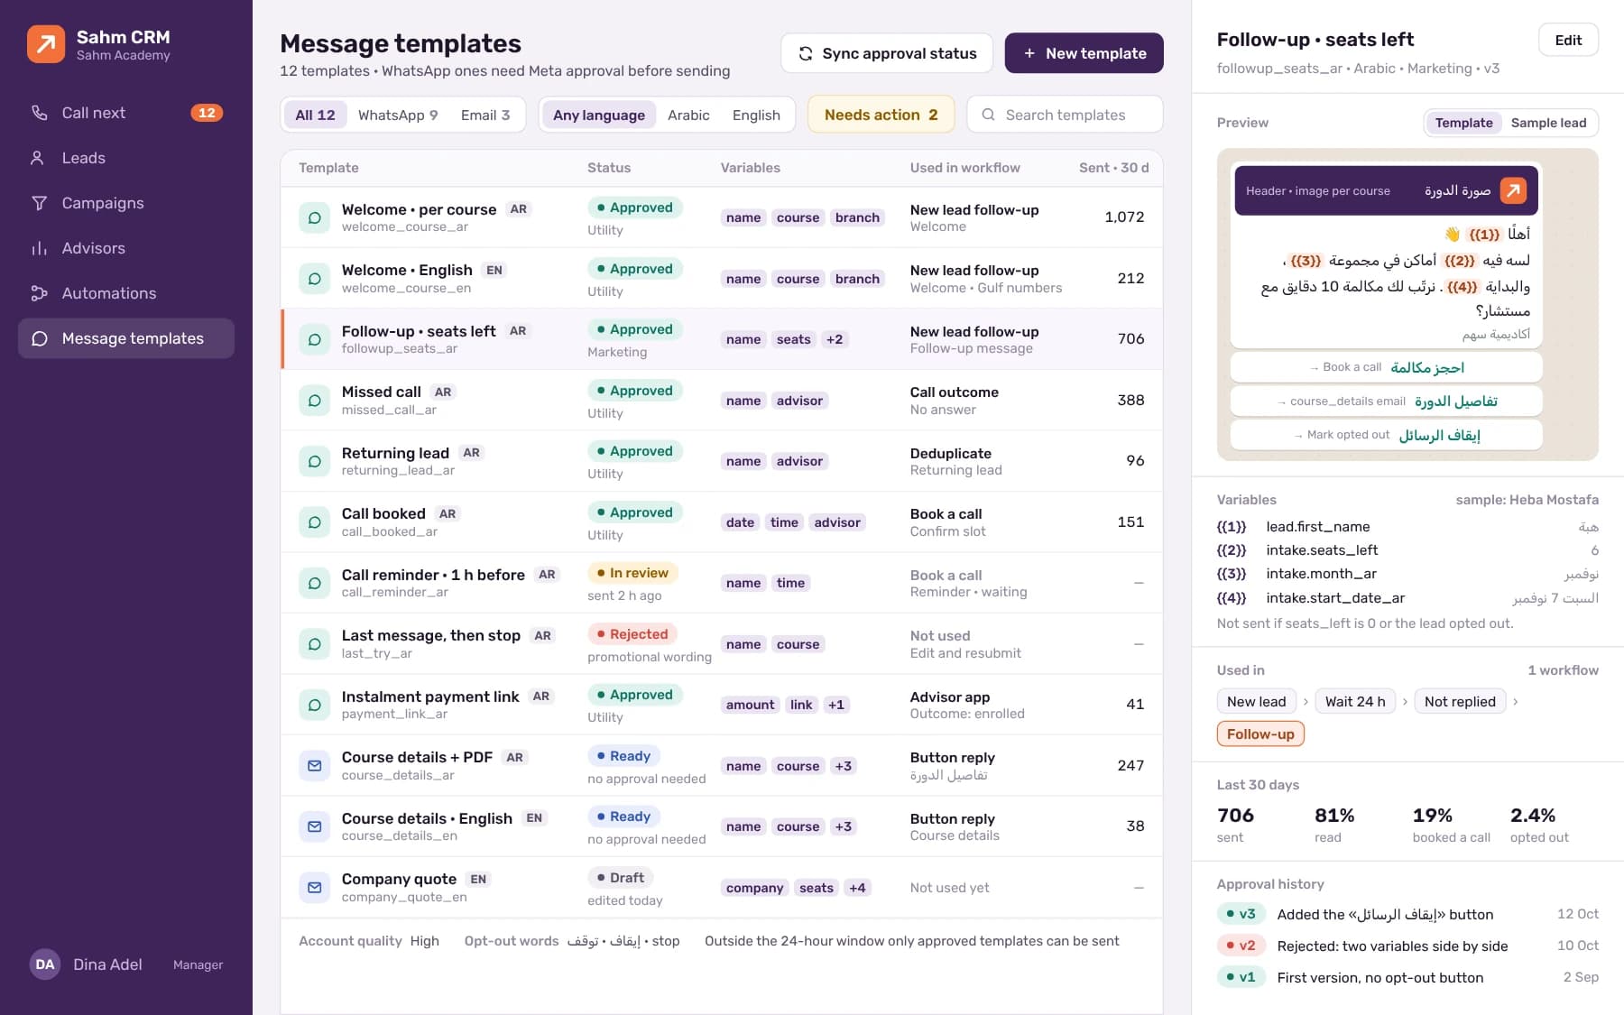Click the Advisors bar chart icon
Screen dimensions: 1624x1015
[39, 248]
